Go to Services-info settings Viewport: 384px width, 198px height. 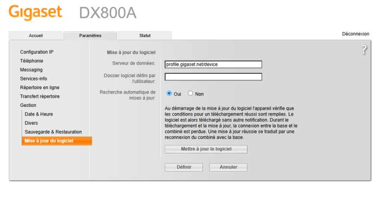pos(34,79)
